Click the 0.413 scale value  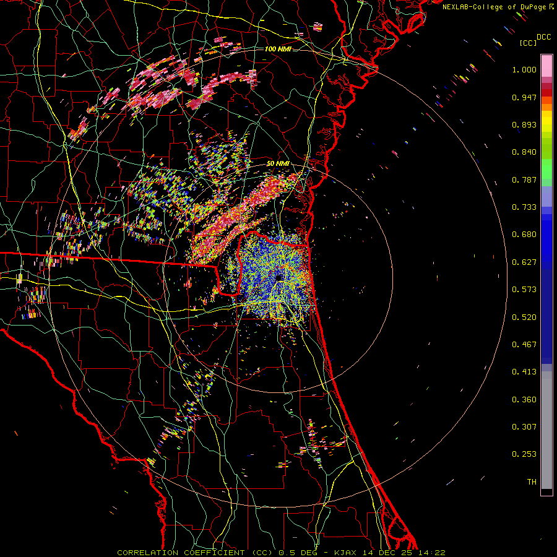[524, 372]
